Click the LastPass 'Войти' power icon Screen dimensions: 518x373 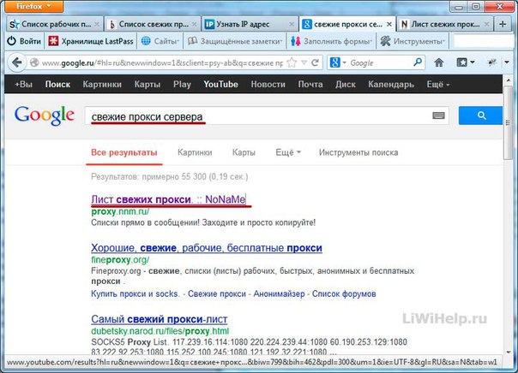[x=11, y=41]
